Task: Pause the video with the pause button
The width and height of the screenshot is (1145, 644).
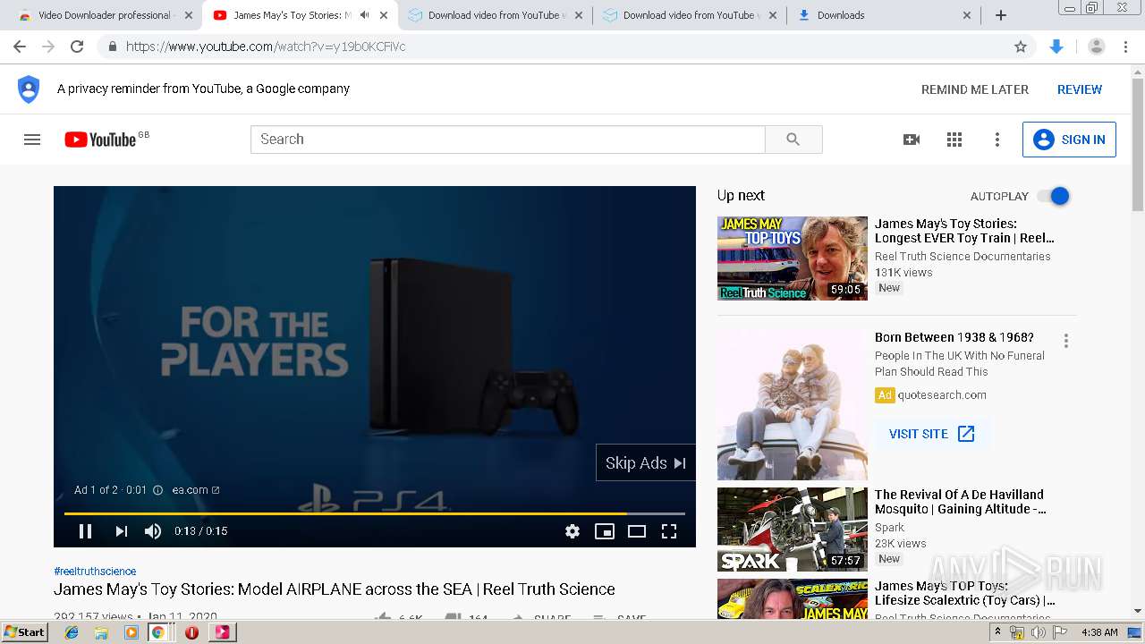Action: coord(86,531)
